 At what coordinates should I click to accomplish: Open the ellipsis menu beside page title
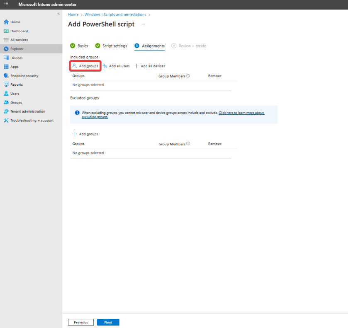(x=144, y=24)
